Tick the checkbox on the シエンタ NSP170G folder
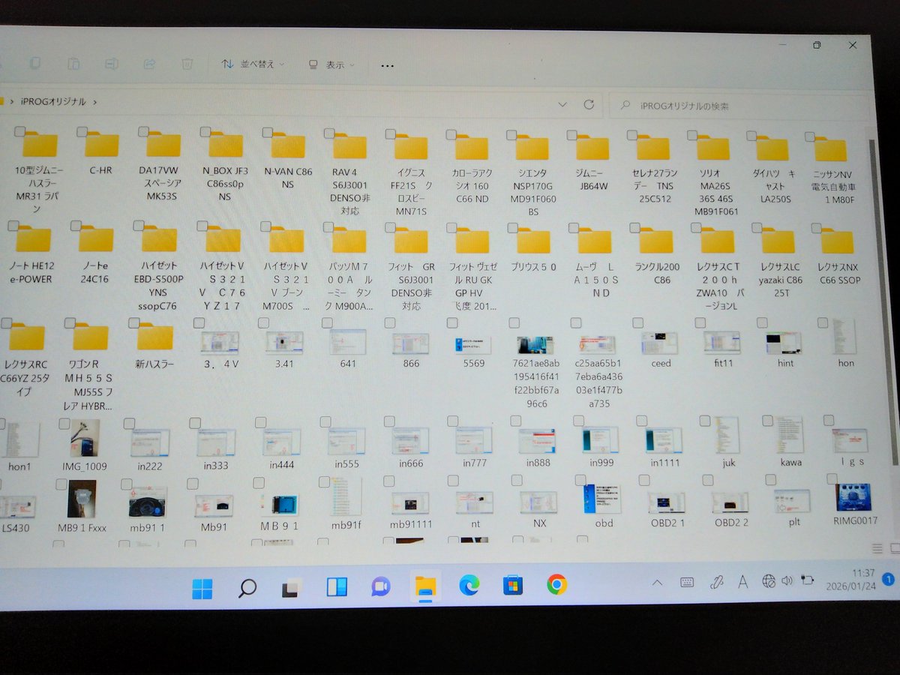 [x=511, y=135]
